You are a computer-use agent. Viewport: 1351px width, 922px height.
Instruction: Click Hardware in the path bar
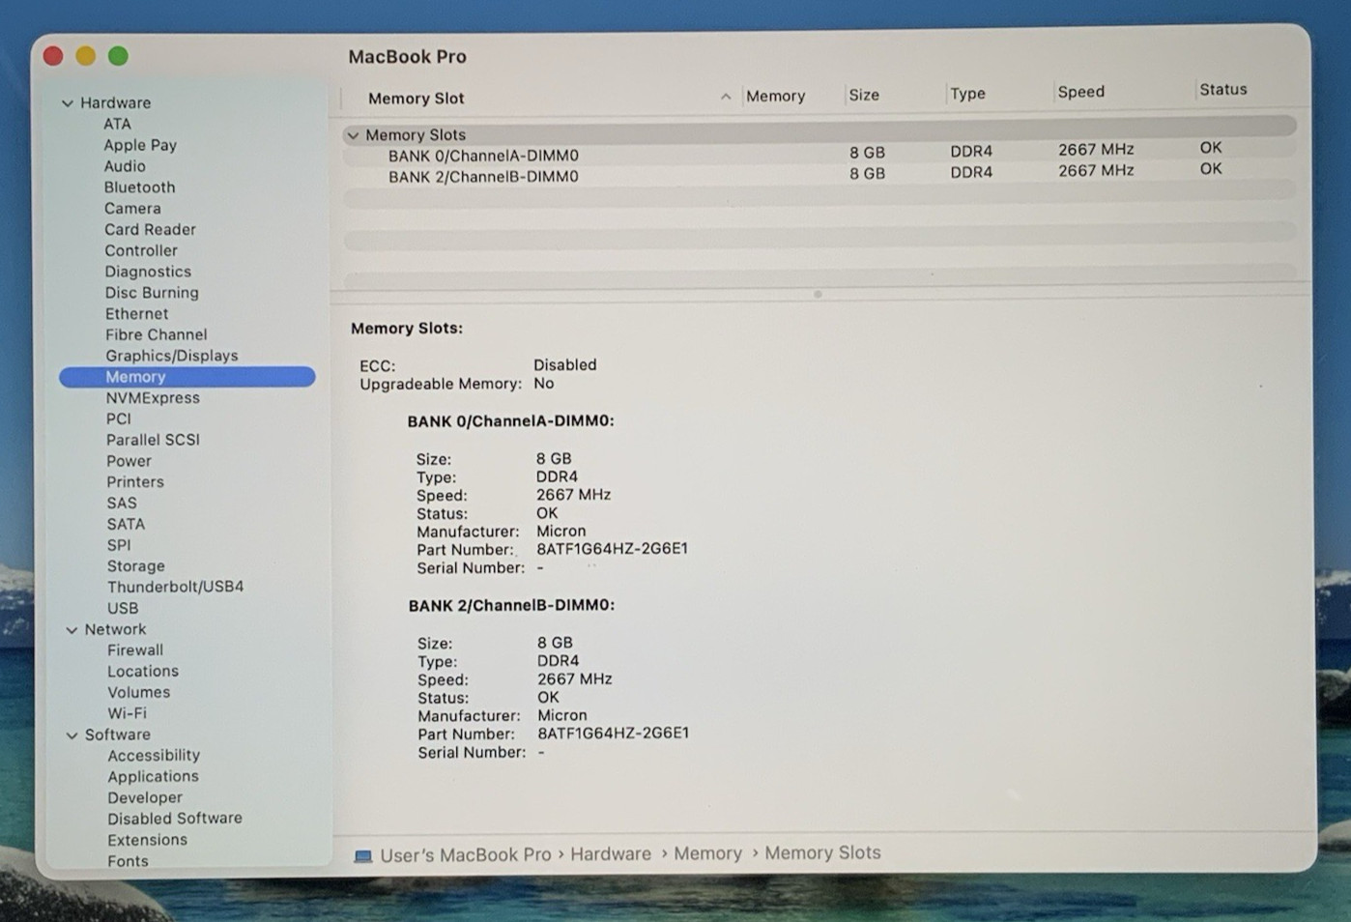(x=611, y=854)
